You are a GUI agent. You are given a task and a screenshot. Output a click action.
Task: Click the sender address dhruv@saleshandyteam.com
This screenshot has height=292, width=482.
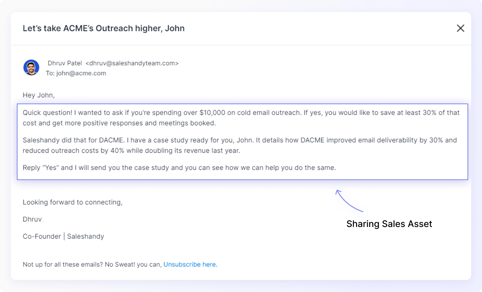132,63
